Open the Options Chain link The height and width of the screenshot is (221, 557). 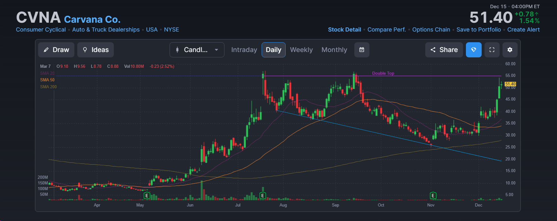(431, 30)
